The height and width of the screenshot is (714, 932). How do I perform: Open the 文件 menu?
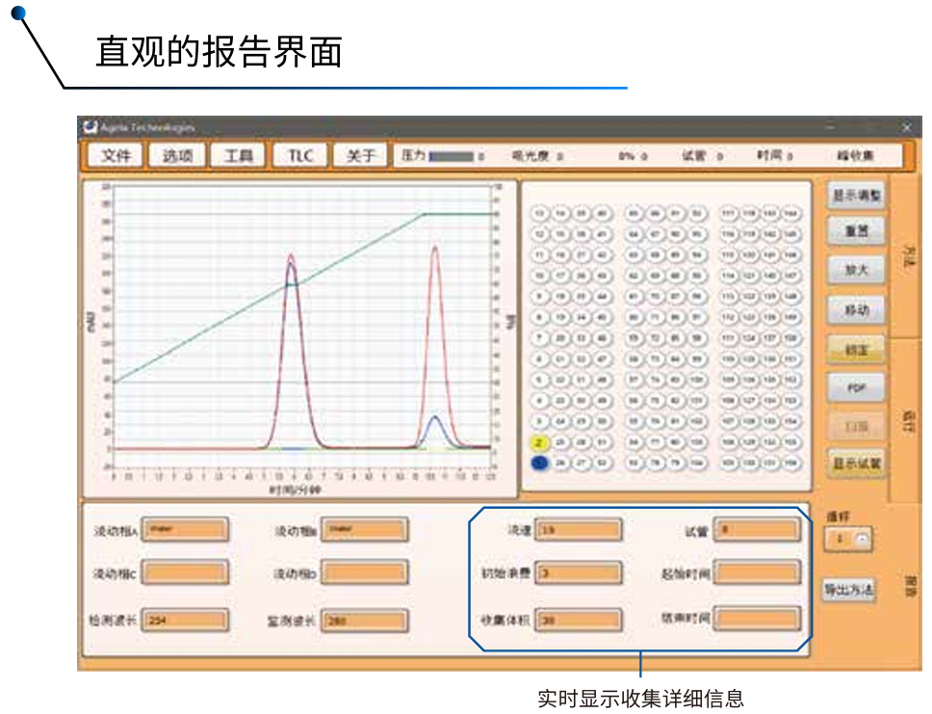(116, 156)
